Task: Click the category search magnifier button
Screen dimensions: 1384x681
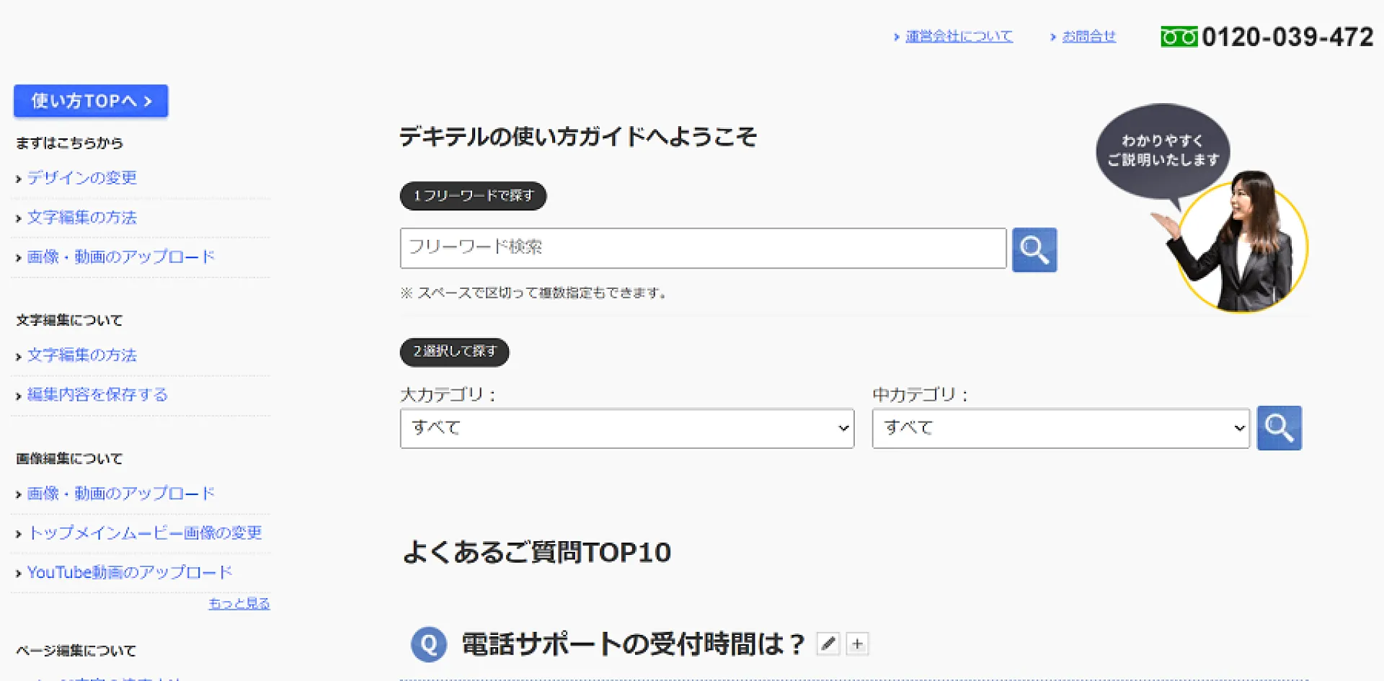Action: point(1279,428)
